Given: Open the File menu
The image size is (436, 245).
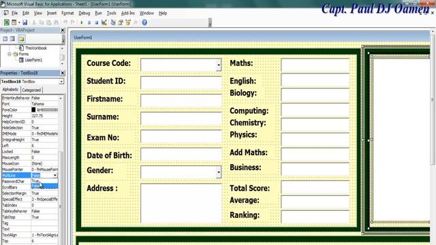Looking at the screenshot, I should pyautogui.click(x=14, y=13).
